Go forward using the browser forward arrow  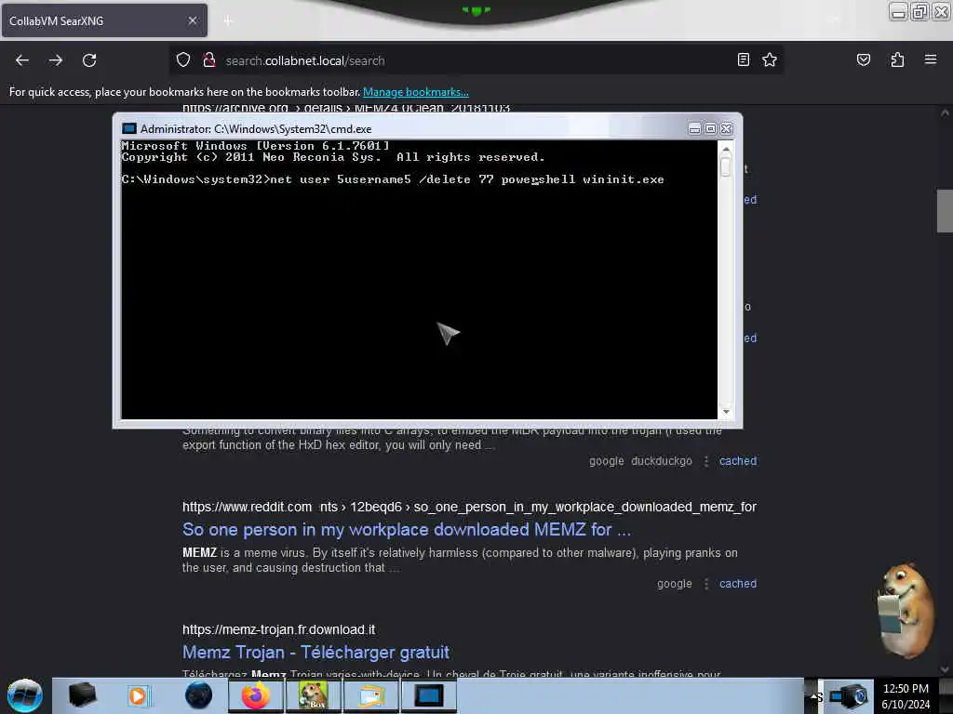click(x=56, y=60)
